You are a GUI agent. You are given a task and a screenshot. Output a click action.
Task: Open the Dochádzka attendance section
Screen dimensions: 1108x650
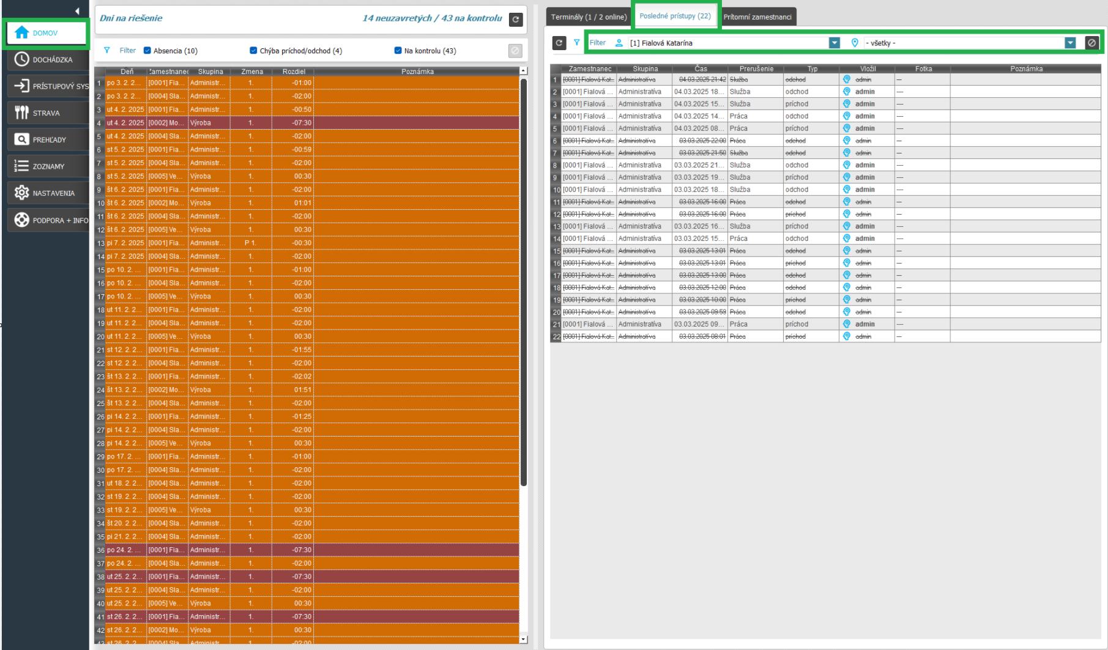(48, 59)
